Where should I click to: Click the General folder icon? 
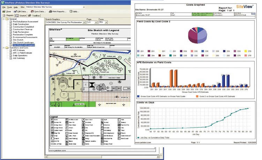(7, 19)
